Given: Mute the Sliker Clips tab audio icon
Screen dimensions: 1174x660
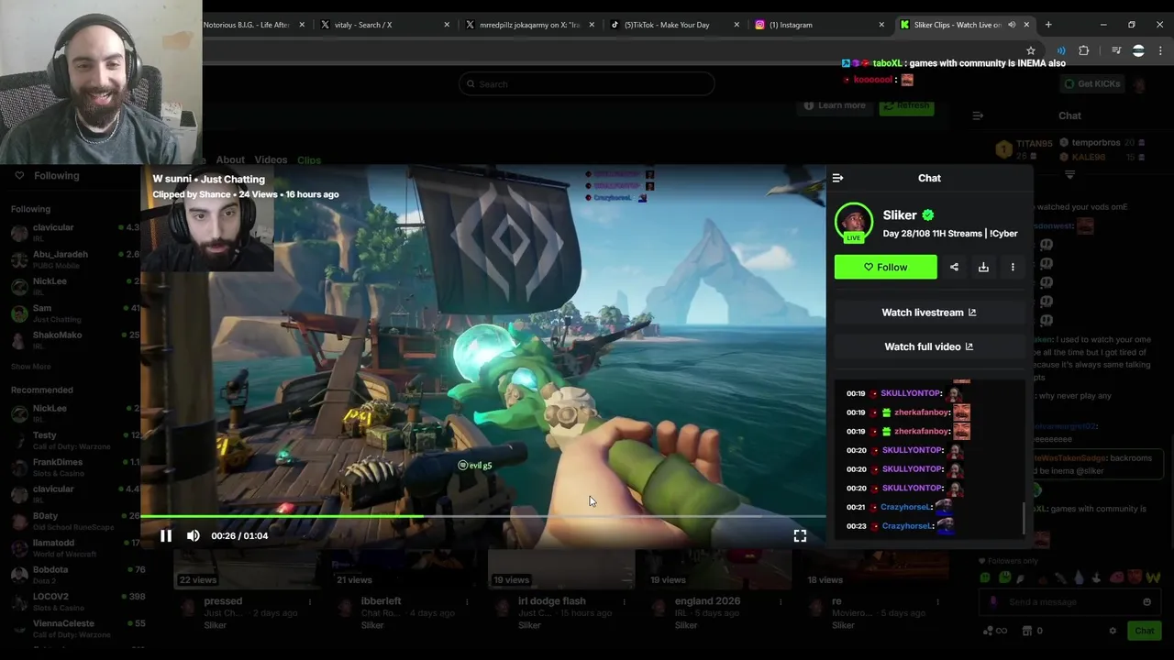Looking at the screenshot, I should 1012,25.
